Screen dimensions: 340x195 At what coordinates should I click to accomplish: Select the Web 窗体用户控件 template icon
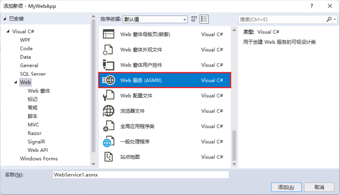coord(108,65)
